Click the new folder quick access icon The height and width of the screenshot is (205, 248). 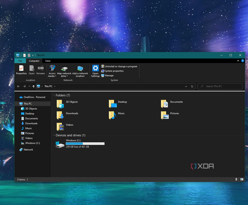(x=29, y=55)
